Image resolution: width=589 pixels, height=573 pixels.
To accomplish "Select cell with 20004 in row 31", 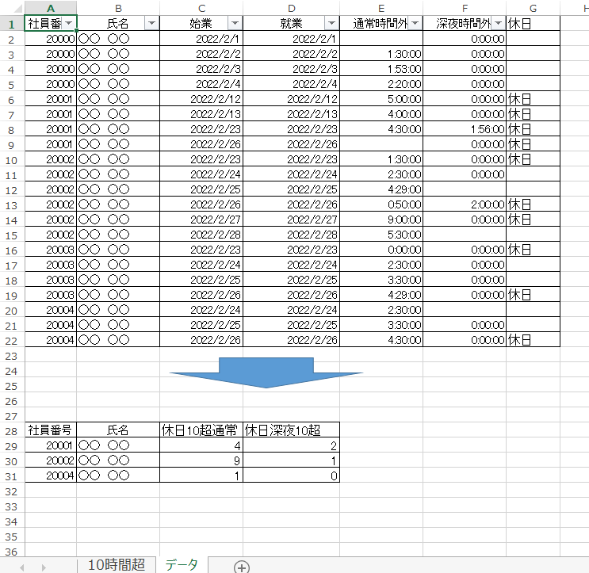I will [51, 476].
